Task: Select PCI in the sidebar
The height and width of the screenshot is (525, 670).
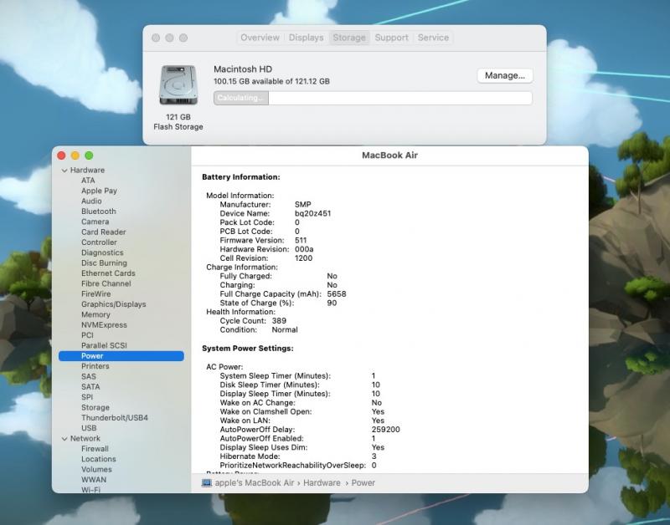Action: pos(87,335)
